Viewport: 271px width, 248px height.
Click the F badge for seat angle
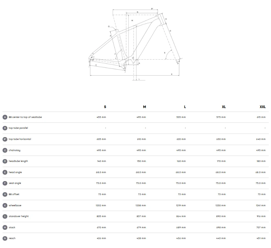tap(5, 183)
